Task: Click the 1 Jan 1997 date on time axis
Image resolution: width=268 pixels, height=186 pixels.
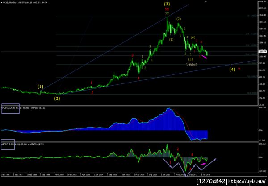Action: click(18, 175)
